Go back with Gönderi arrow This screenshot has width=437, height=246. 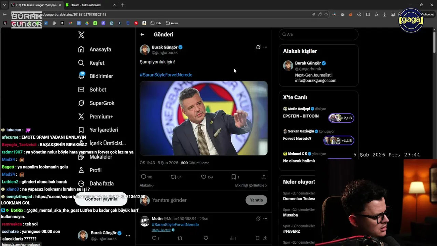[142, 35]
